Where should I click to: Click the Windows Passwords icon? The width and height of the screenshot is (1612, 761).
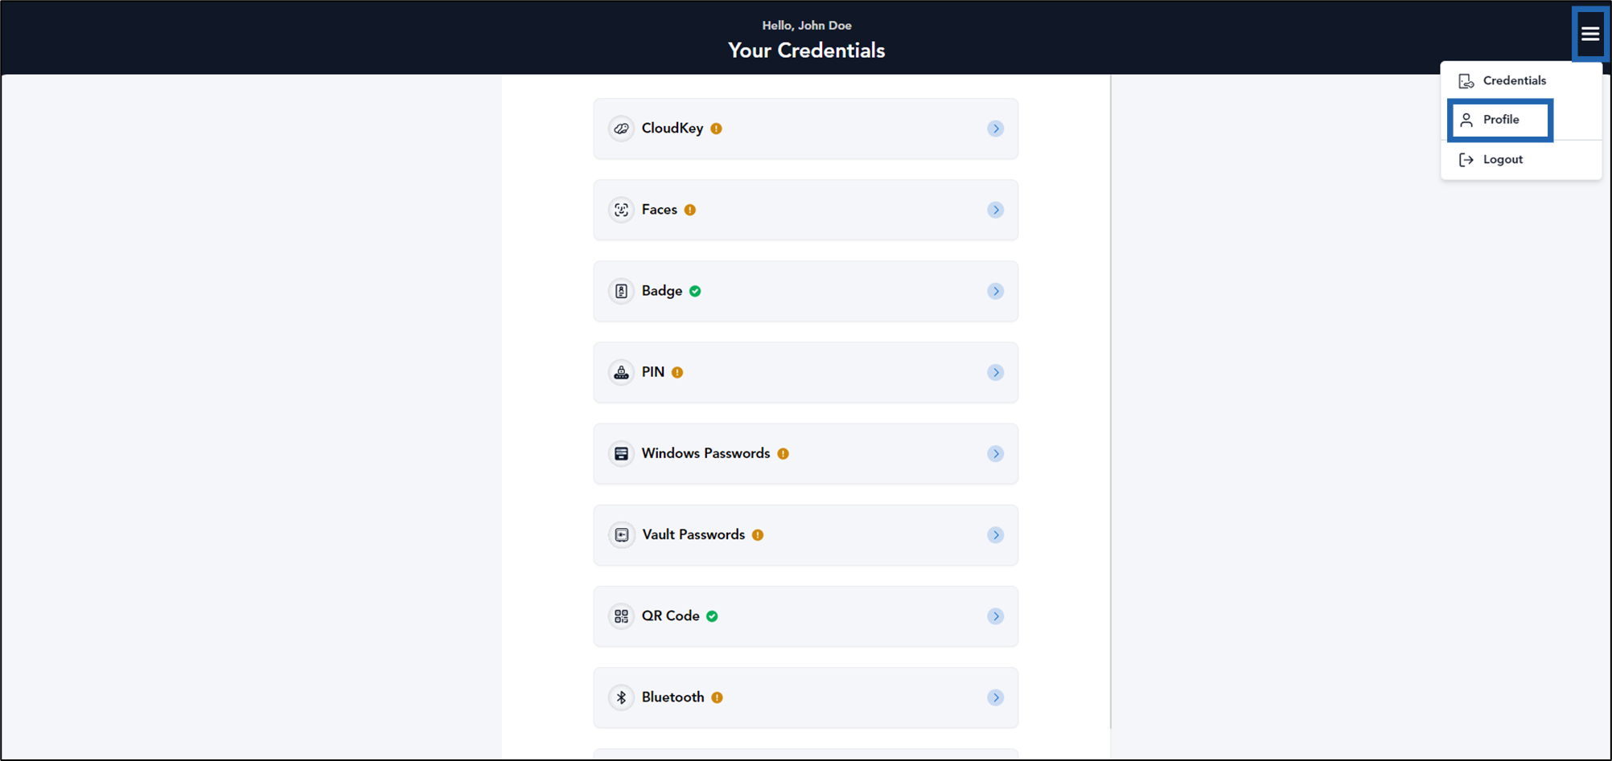621,453
